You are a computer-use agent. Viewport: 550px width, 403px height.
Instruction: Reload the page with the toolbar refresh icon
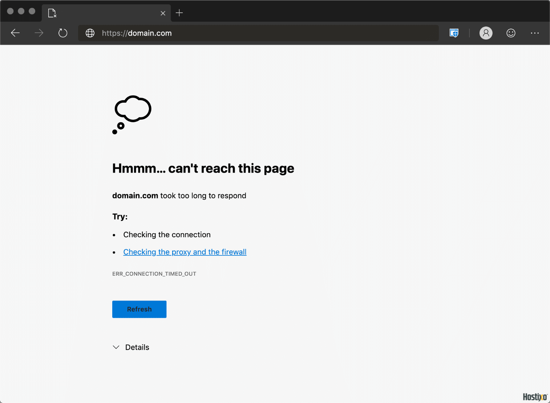pos(63,33)
